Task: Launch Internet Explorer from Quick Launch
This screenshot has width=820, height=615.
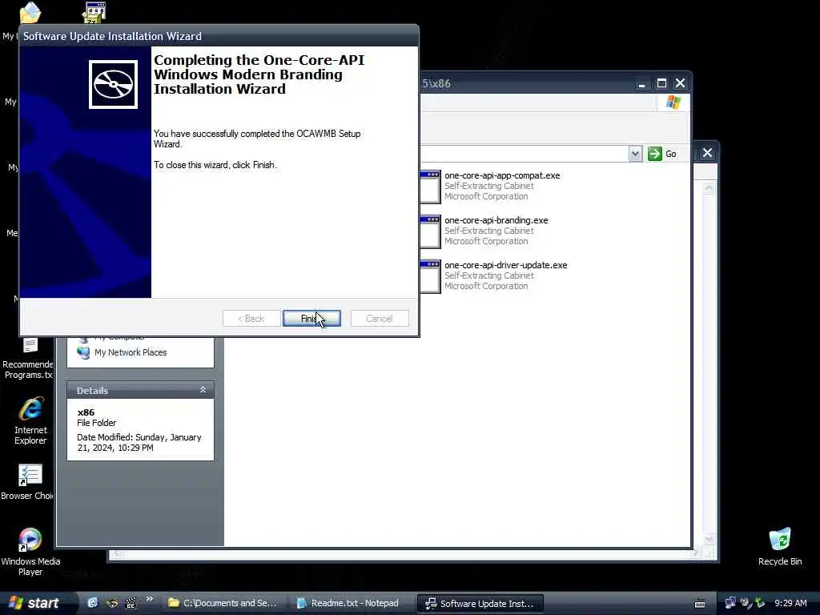Action: 93,603
